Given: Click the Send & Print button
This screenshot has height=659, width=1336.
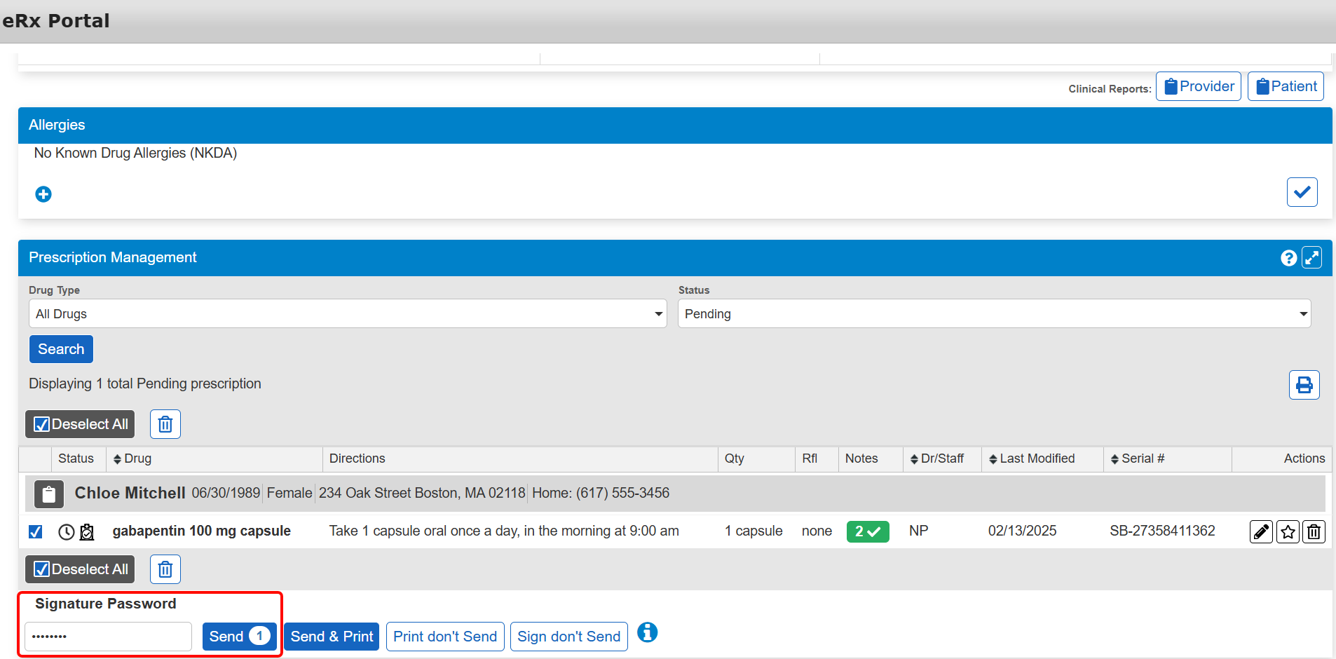Looking at the screenshot, I should click(332, 637).
